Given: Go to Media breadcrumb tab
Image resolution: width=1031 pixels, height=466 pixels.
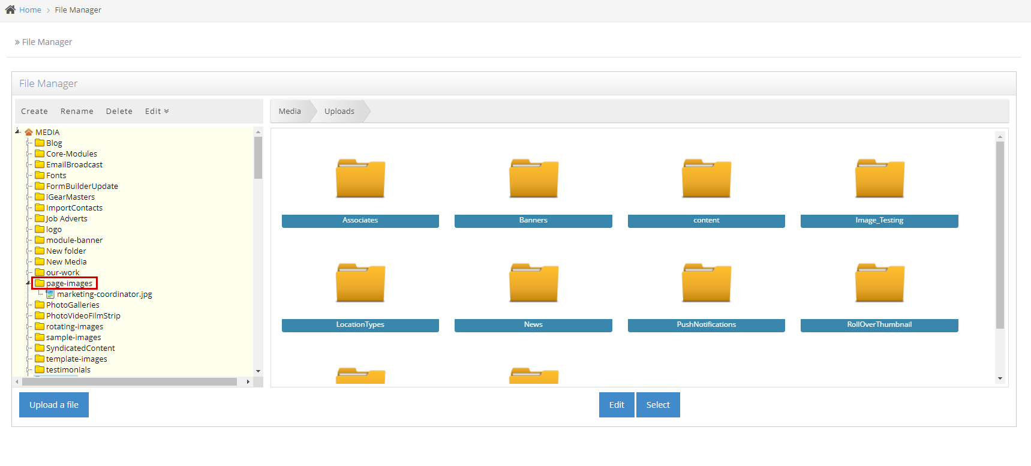Looking at the screenshot, I should click(x=290, y=112).
